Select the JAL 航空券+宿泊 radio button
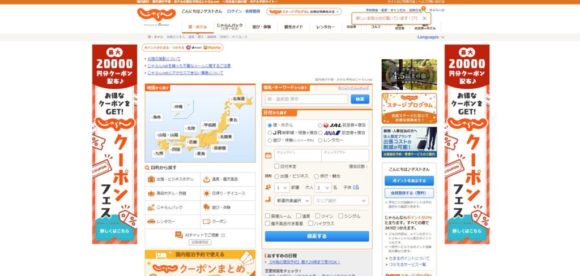This screenshot has height=276, width=580. [320, 125]
